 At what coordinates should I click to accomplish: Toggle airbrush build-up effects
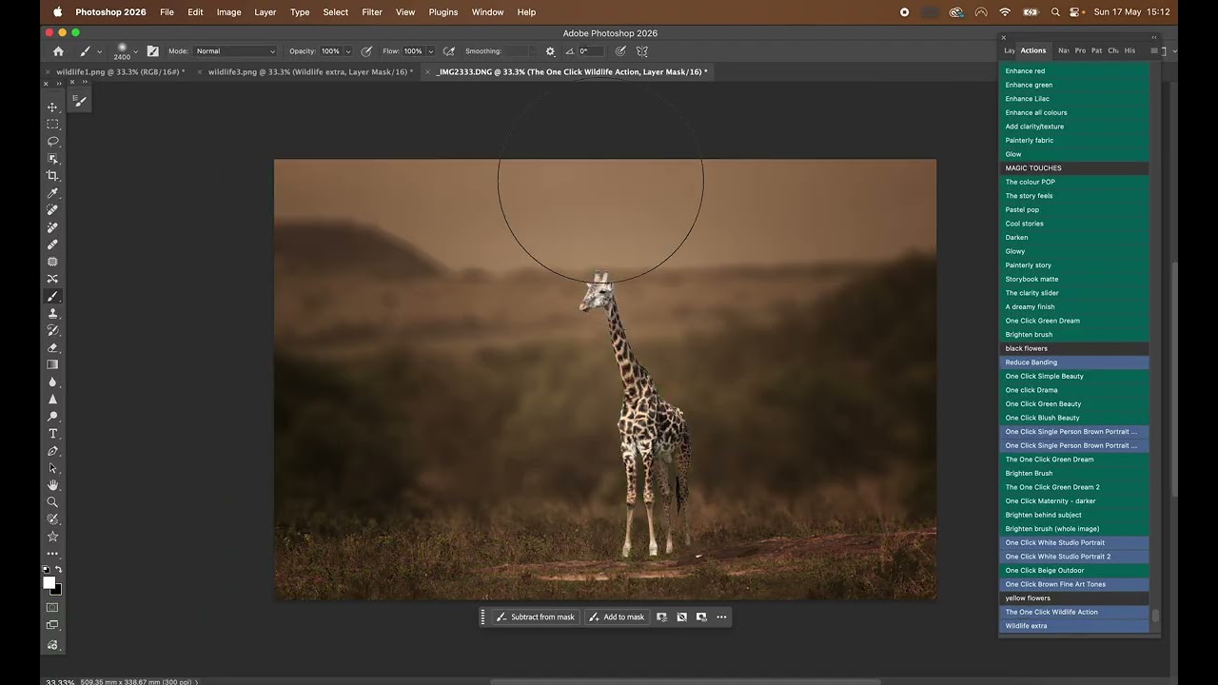449,51
